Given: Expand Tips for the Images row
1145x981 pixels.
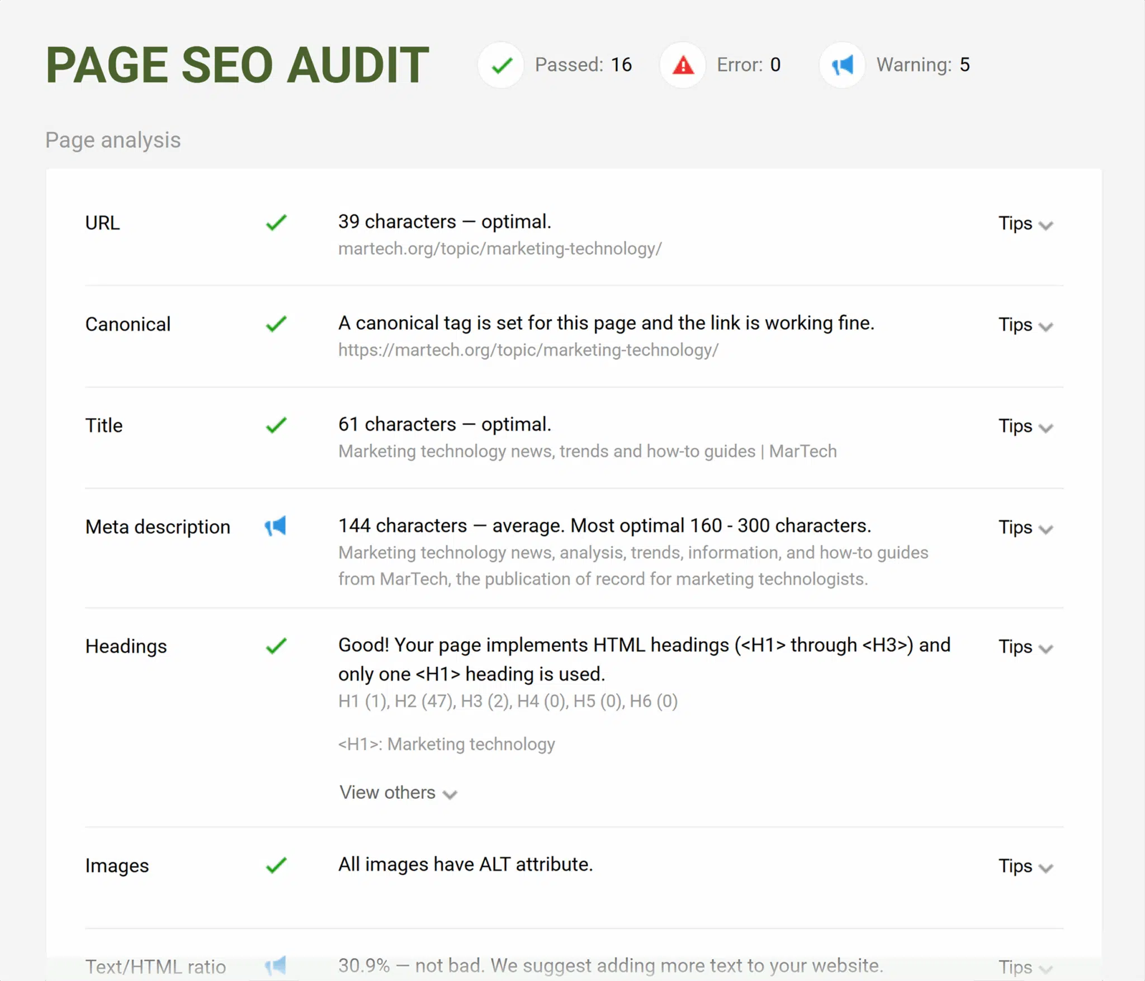Looking at the screenshot, I should pyautogui.click(x=1026, y=866).
